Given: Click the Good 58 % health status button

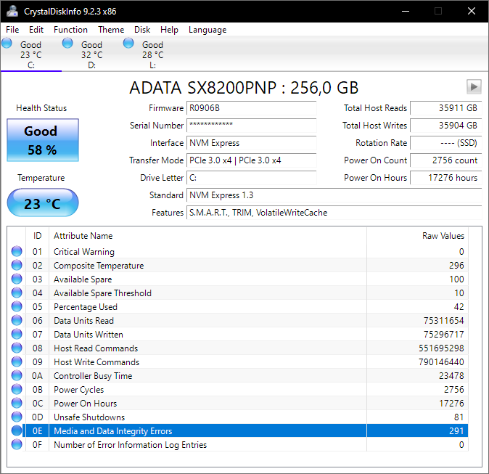Looking at the screenshot, I should (43, 140).
